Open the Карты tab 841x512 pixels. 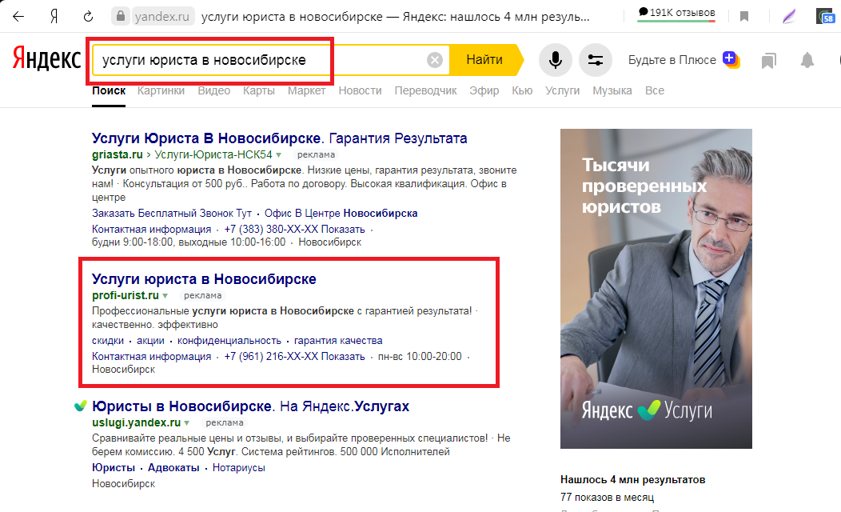pos(258,90)
